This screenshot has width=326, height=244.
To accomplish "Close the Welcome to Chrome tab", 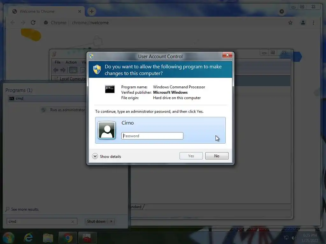I will point(79,11).
